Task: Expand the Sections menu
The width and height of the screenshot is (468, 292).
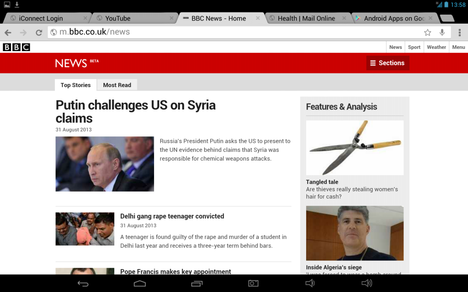Action: pos(387,63)
